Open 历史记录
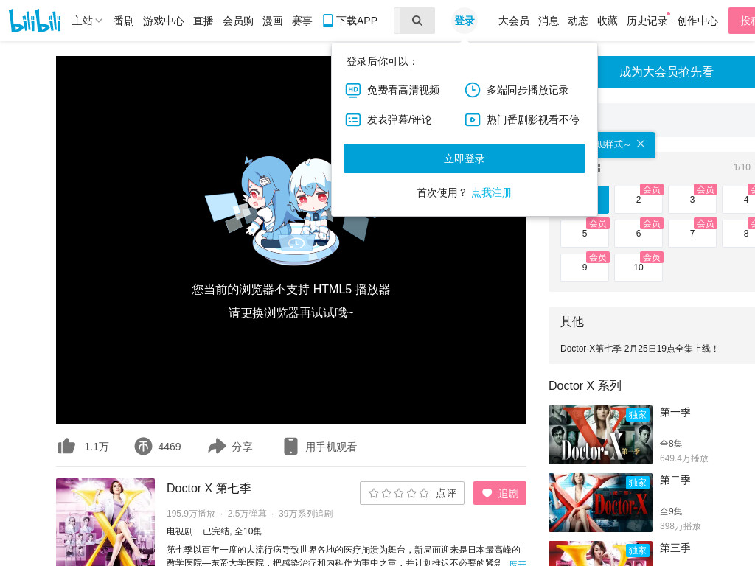The height and width of the screenshot is (566, 755). click(x=647, y=21)
